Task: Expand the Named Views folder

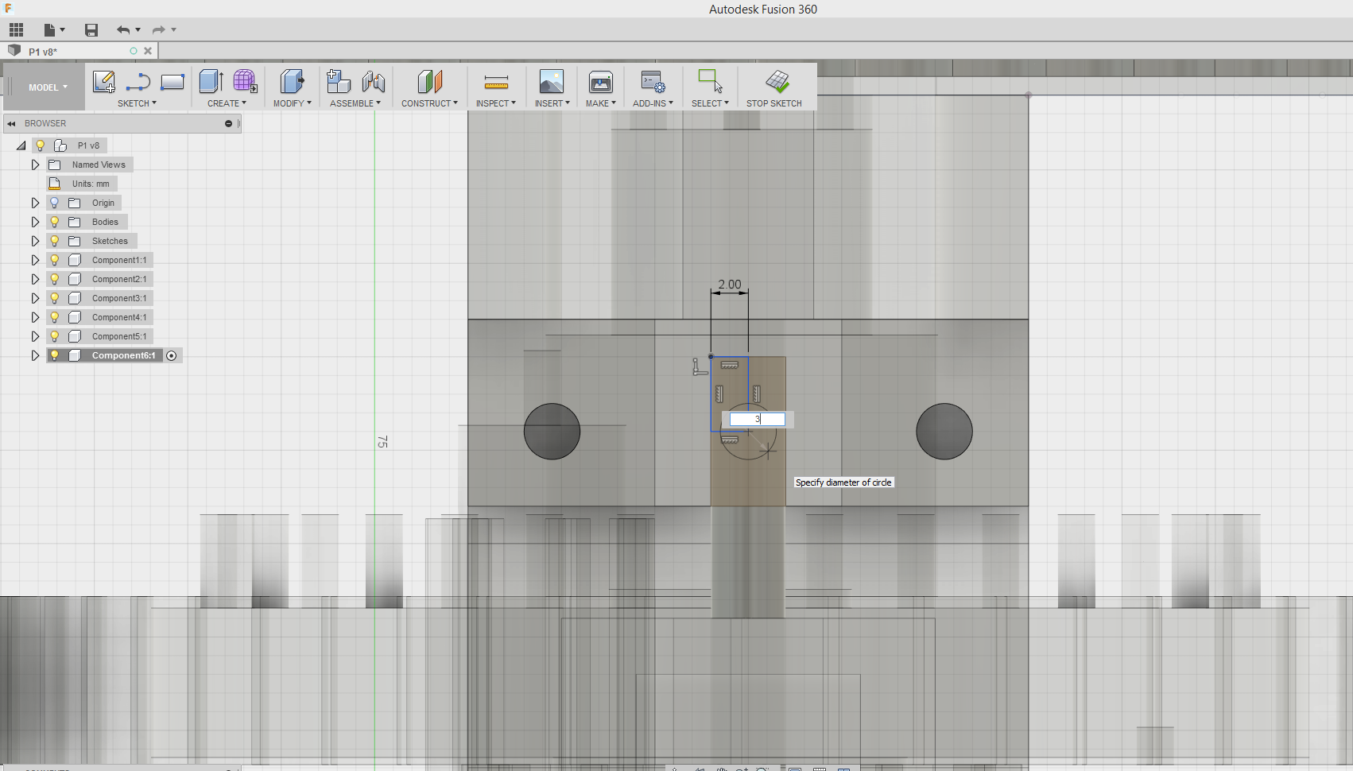Action: pos(35,165)
